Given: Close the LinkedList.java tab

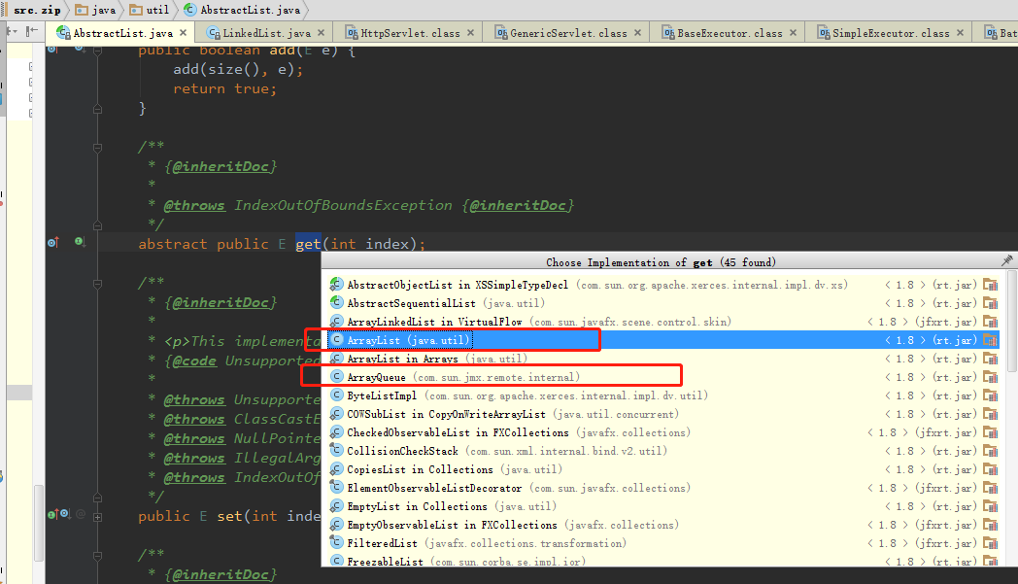Looking at the screenshot, I should click(322, 32).
